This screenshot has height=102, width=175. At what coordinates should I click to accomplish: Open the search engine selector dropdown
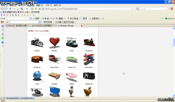tap(138, 9)
